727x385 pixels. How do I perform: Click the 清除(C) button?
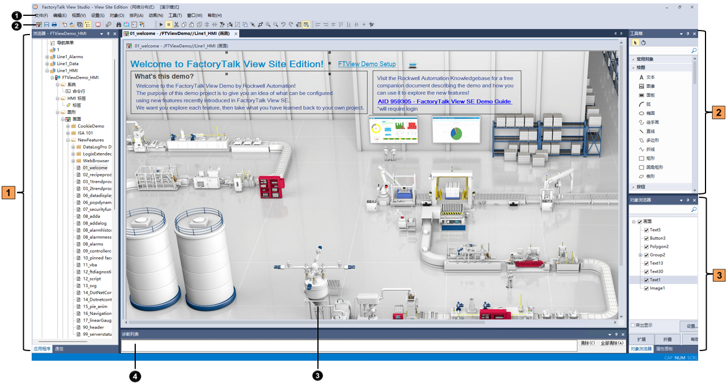(588, 343)
